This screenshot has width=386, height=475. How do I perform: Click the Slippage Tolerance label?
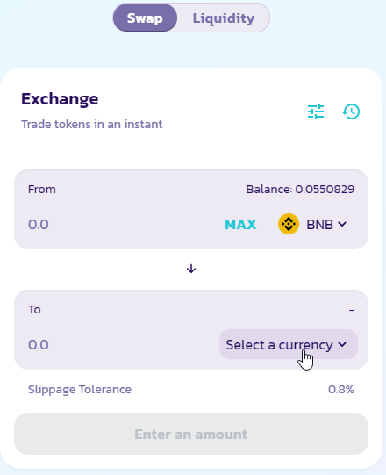(80, 390)
